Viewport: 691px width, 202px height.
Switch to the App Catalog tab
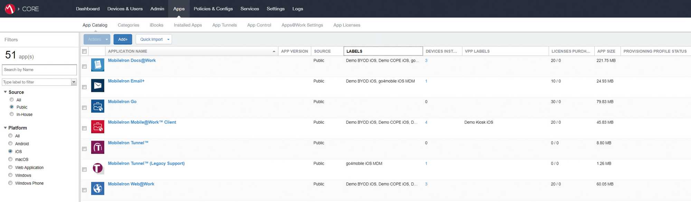[95, 25]
